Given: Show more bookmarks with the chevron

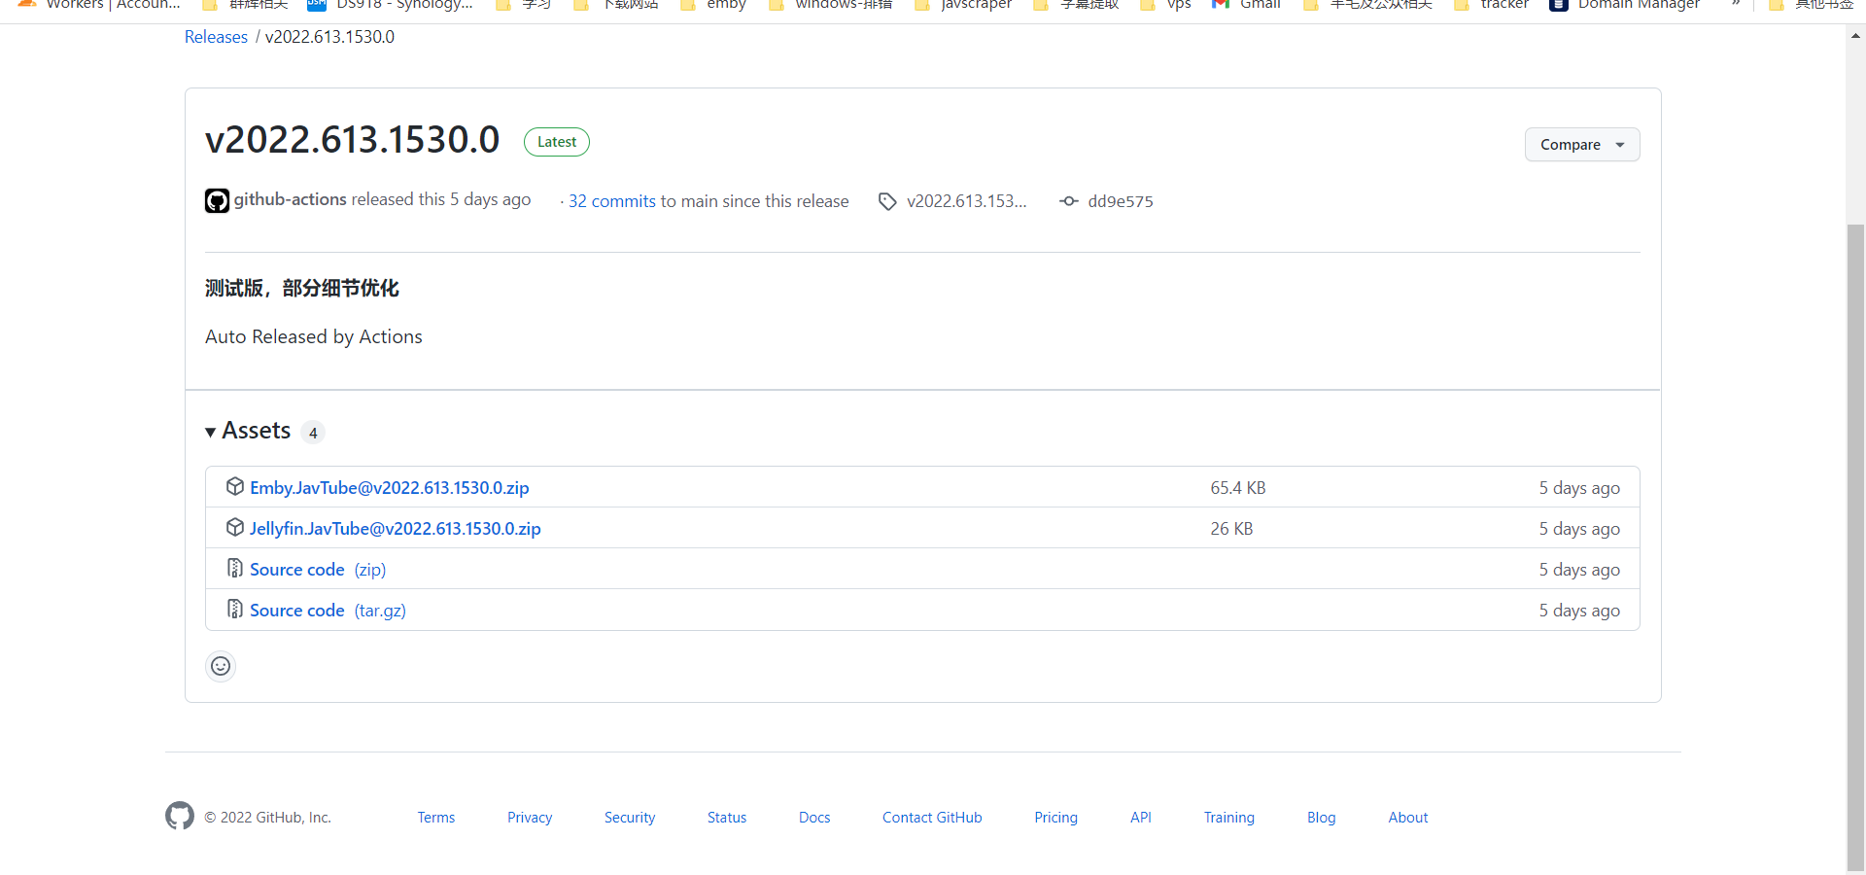Looking at the screenshot, I should 1736,4.
